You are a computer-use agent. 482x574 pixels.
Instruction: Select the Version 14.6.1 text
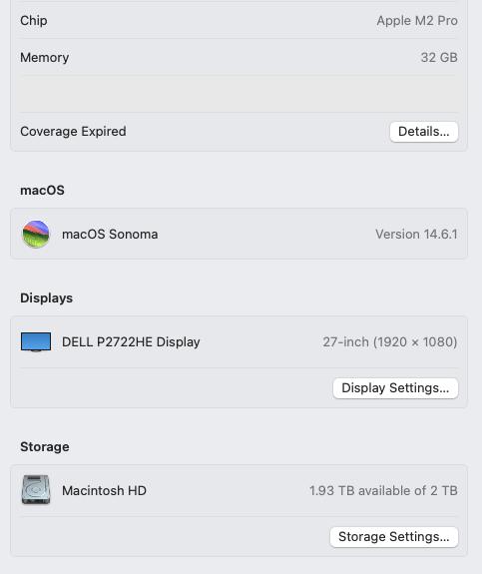(x=416, y=234)
